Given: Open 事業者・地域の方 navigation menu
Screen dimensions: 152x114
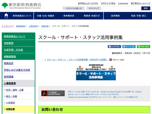Looking at the screenshot, I should [x=92, y=16].
